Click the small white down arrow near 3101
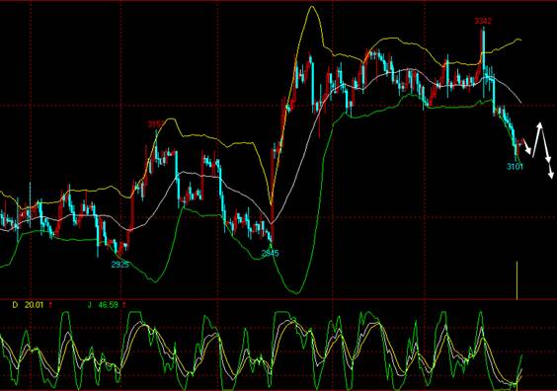The image size is (557, 391). [527, 148]
